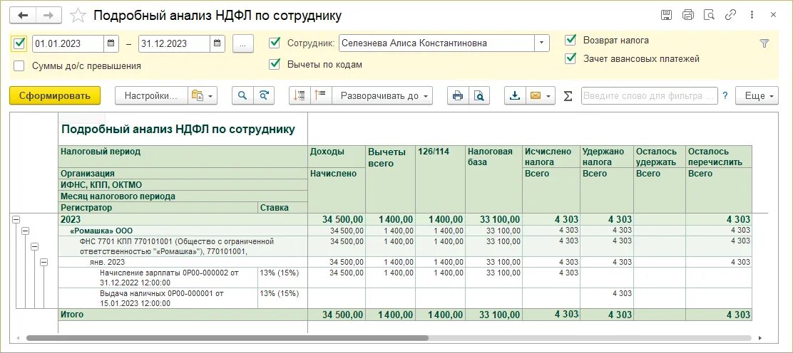
Task: Click the filter funnel icon
Action: point(764,44)
